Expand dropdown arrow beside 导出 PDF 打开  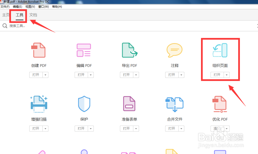pyautogui.click(x=136, y=75)
